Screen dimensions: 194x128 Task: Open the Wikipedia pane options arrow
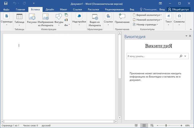186,36
